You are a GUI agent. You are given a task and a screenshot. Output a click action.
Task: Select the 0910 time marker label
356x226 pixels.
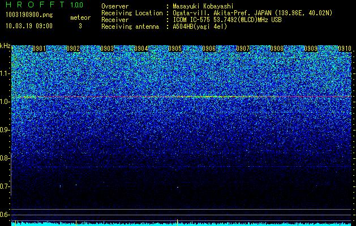345,49
